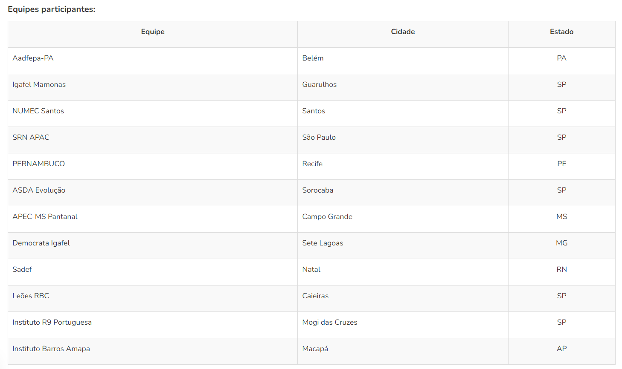Click the Estado column header
The height and width of the screenshot is (369, 622).
pyautogui.click(x=561, y=32)
